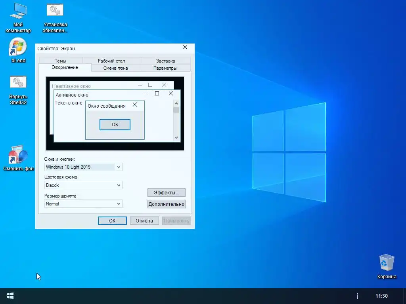
Task: Click the preview scrollbar thumb
Action: click(x=176, y=110)
